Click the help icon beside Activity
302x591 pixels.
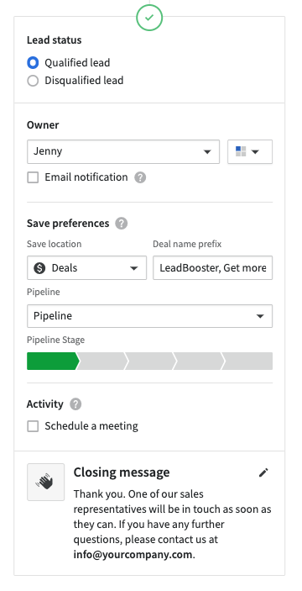[x=75, y=404]
